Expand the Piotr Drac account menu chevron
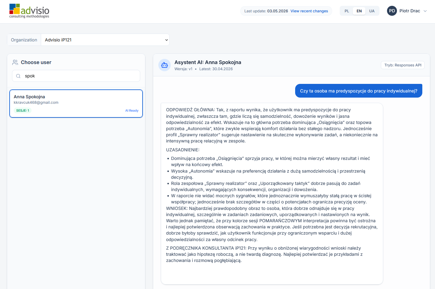435x289 pixels. coord(425,11)
